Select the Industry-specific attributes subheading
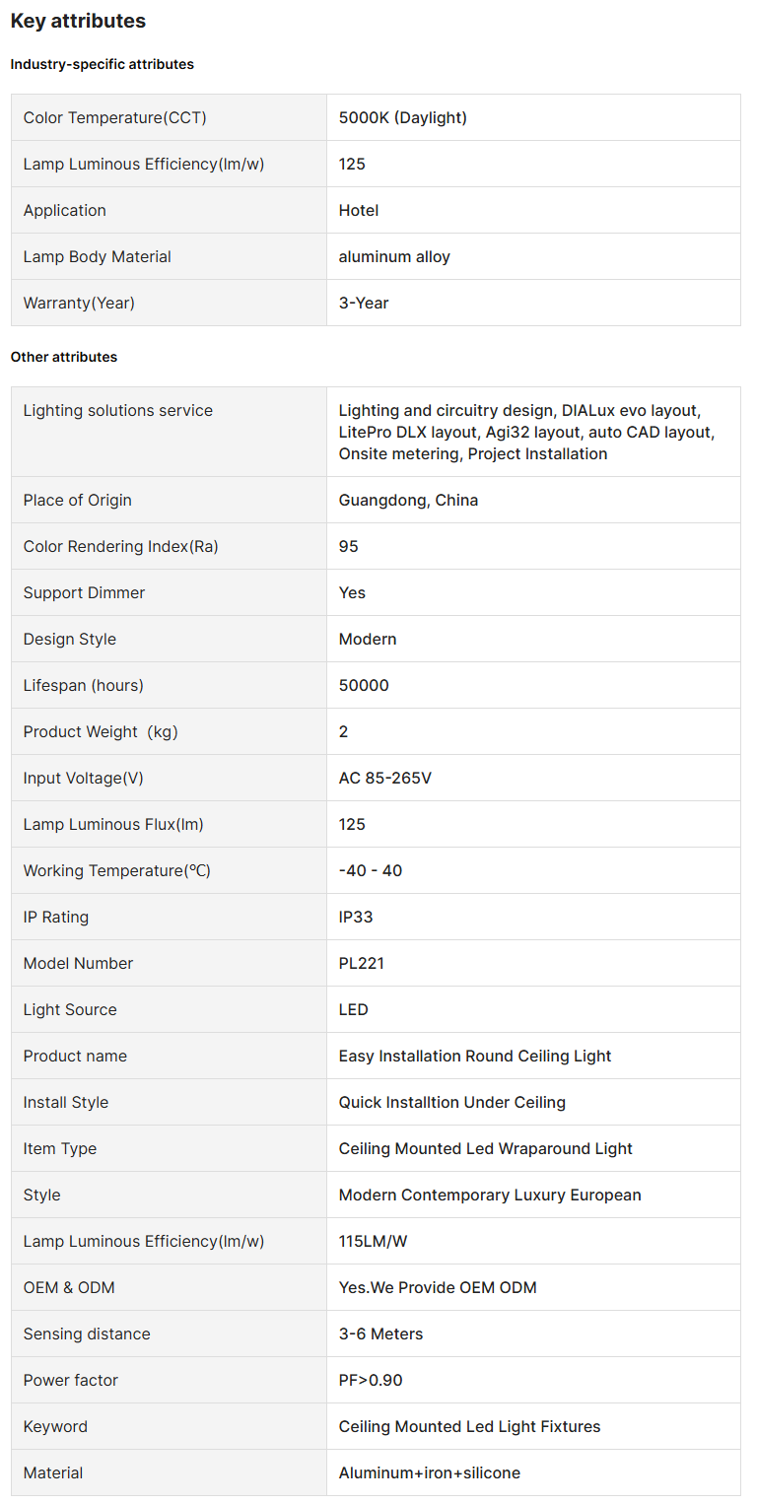 103,64
